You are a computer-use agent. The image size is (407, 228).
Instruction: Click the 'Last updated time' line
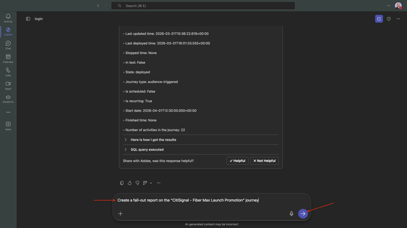coord(166,34)
